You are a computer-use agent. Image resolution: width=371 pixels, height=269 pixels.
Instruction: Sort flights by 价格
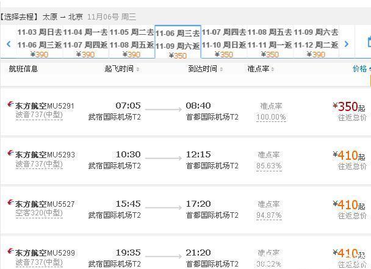(361, 69)
